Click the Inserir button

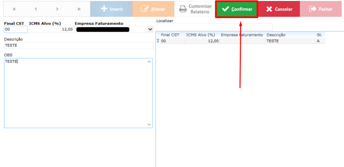pos(111,9)
